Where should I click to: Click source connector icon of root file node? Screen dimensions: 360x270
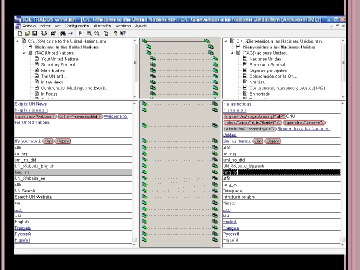click(144, 41)
